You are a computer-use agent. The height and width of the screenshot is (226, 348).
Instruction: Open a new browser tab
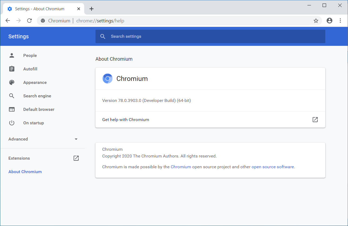tap(91, 9)
